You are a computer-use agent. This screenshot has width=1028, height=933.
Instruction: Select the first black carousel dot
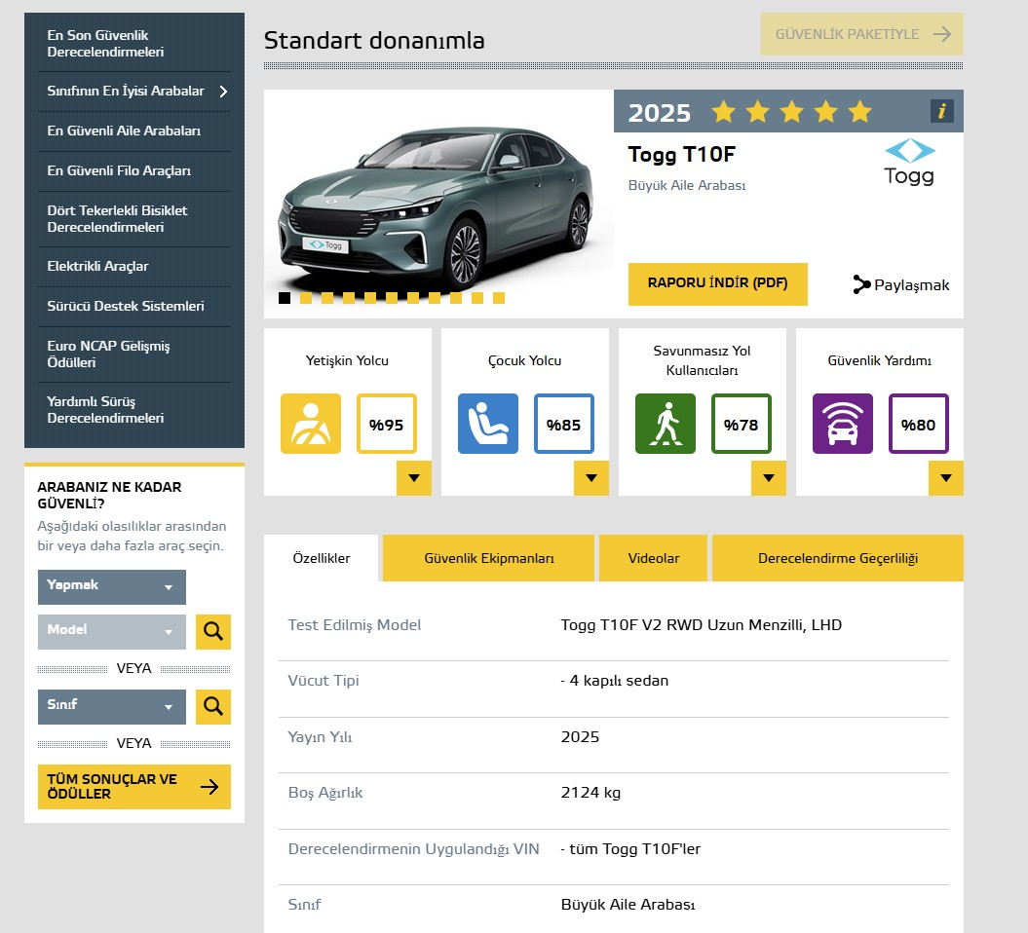click(x=285, y=298)
